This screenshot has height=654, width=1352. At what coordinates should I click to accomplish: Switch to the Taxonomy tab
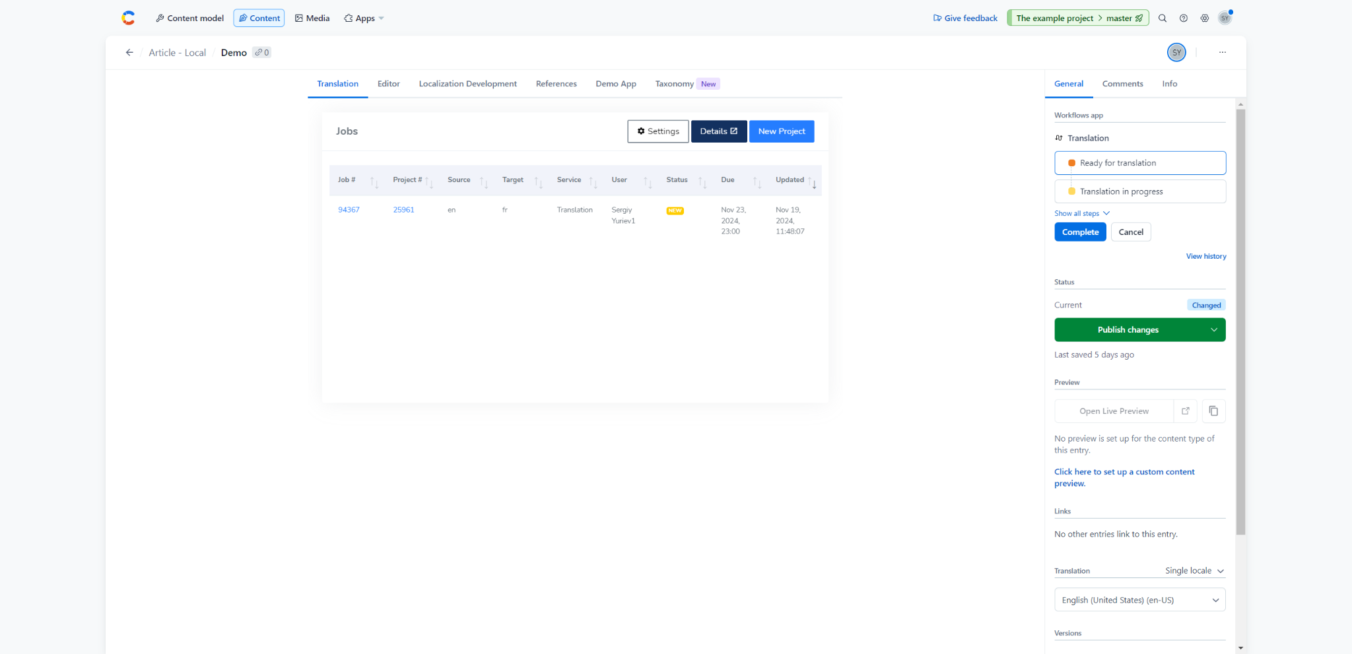[x=687, y=84]
